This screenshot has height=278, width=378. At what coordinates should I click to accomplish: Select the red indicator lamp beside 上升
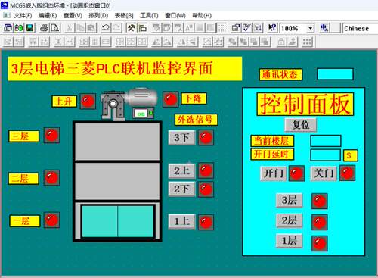tap(88, 102)
